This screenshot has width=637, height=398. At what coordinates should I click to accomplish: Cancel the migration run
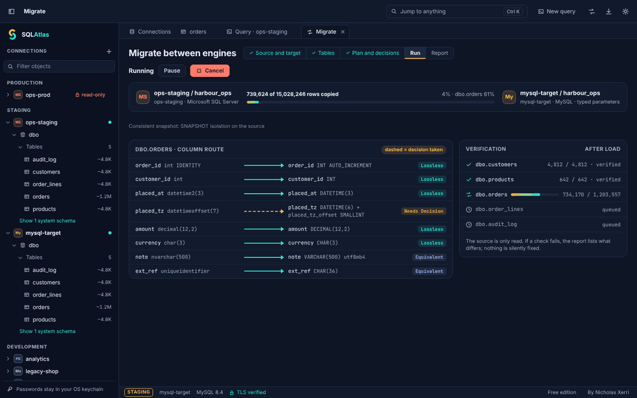pos(210,71)
